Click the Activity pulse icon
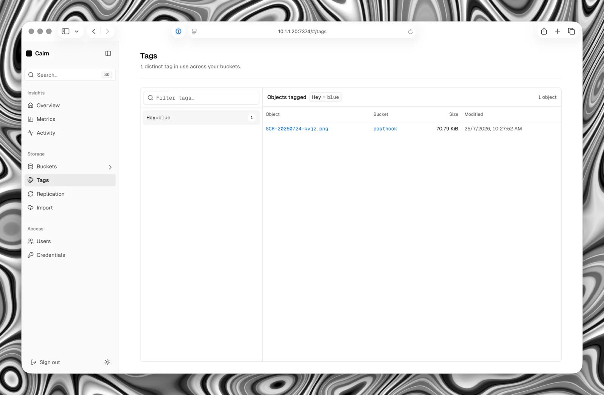This screenshot has height=395, width=604. pos(31,133)
